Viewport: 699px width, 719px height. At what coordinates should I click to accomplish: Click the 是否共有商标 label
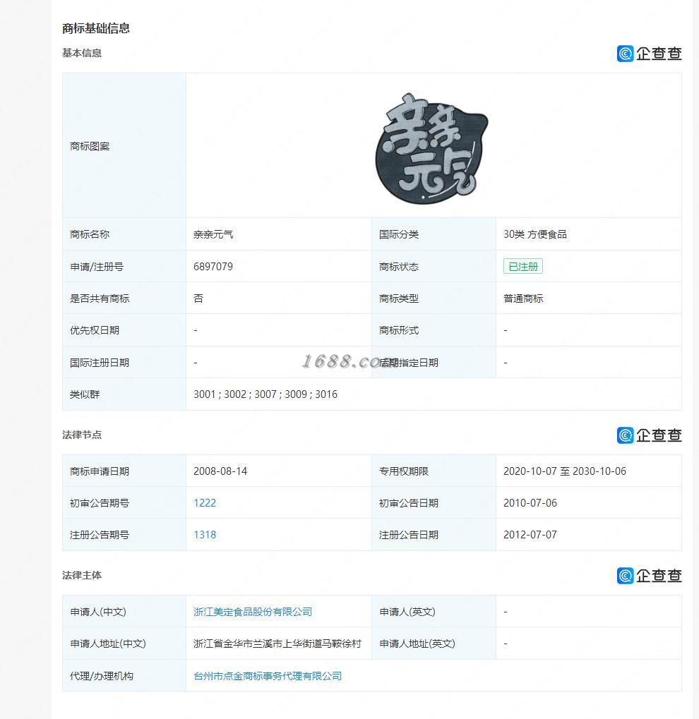point(100,298)
